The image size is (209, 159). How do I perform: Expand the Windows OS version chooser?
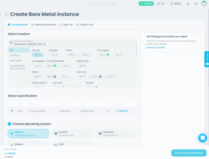117,134
